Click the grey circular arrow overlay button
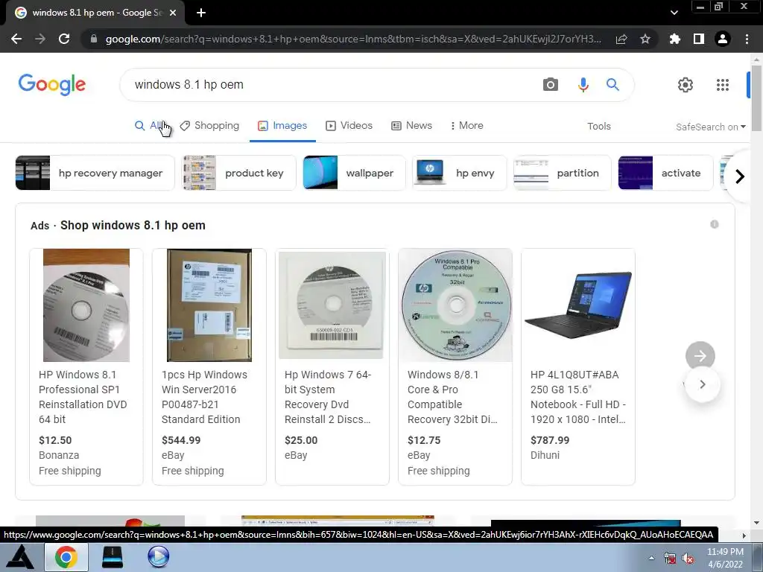 700,356
